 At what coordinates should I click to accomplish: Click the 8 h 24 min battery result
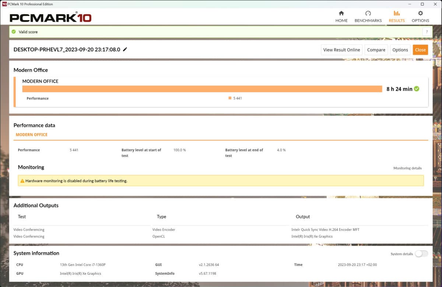click(399, 89)
